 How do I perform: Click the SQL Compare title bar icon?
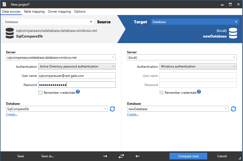pos(4,4)
